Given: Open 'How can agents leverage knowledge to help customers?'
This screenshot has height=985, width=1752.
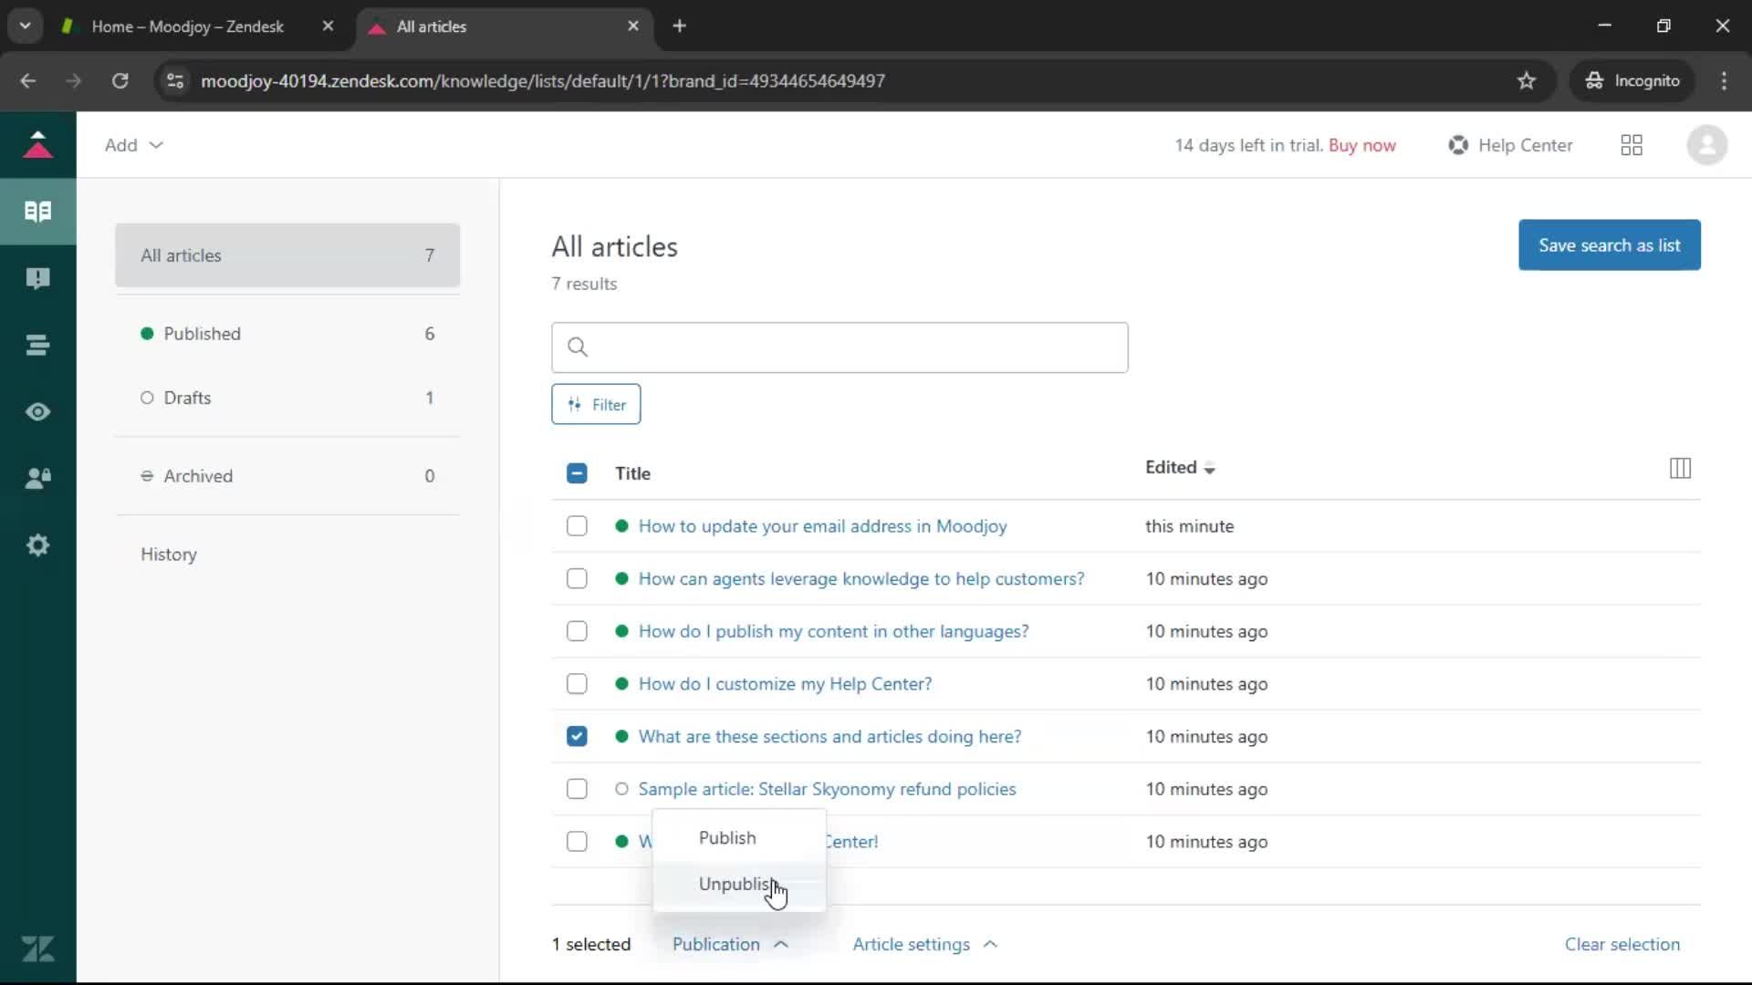Looking at the screenshot, I should (x=860, y=578).
